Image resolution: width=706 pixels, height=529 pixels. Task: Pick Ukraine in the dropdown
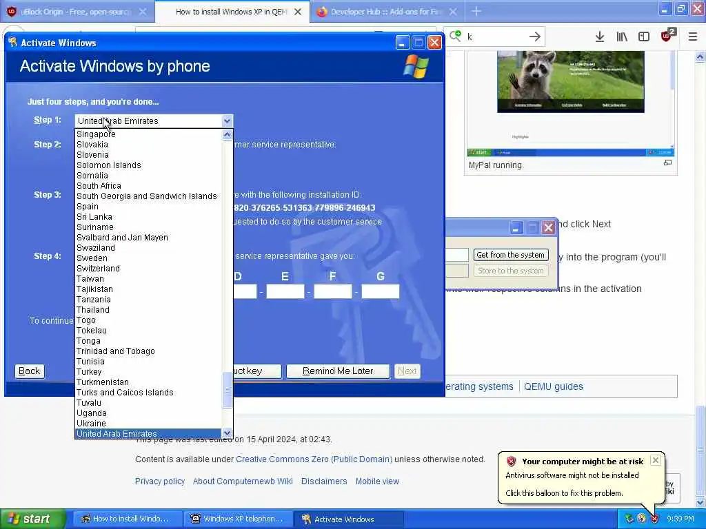point(148,424)
